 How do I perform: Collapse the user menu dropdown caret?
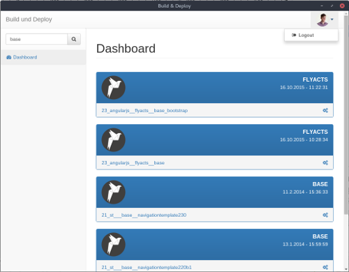click(332, 20)
